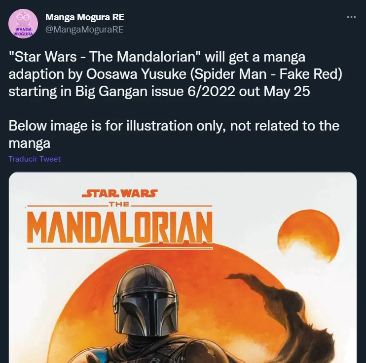Click the Traducir Tweet link
The height and width of the screenshot is (363, 366).
coord(35,159)
